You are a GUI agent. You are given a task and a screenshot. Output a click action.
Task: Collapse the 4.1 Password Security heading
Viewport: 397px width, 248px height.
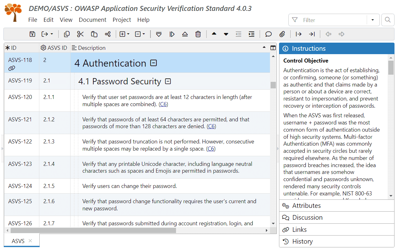pos(168,81)
